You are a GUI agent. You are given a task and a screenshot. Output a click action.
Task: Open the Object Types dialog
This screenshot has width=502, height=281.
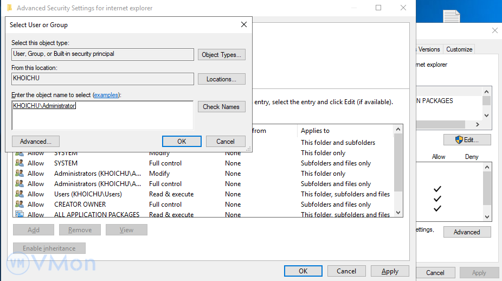[221, 55]
